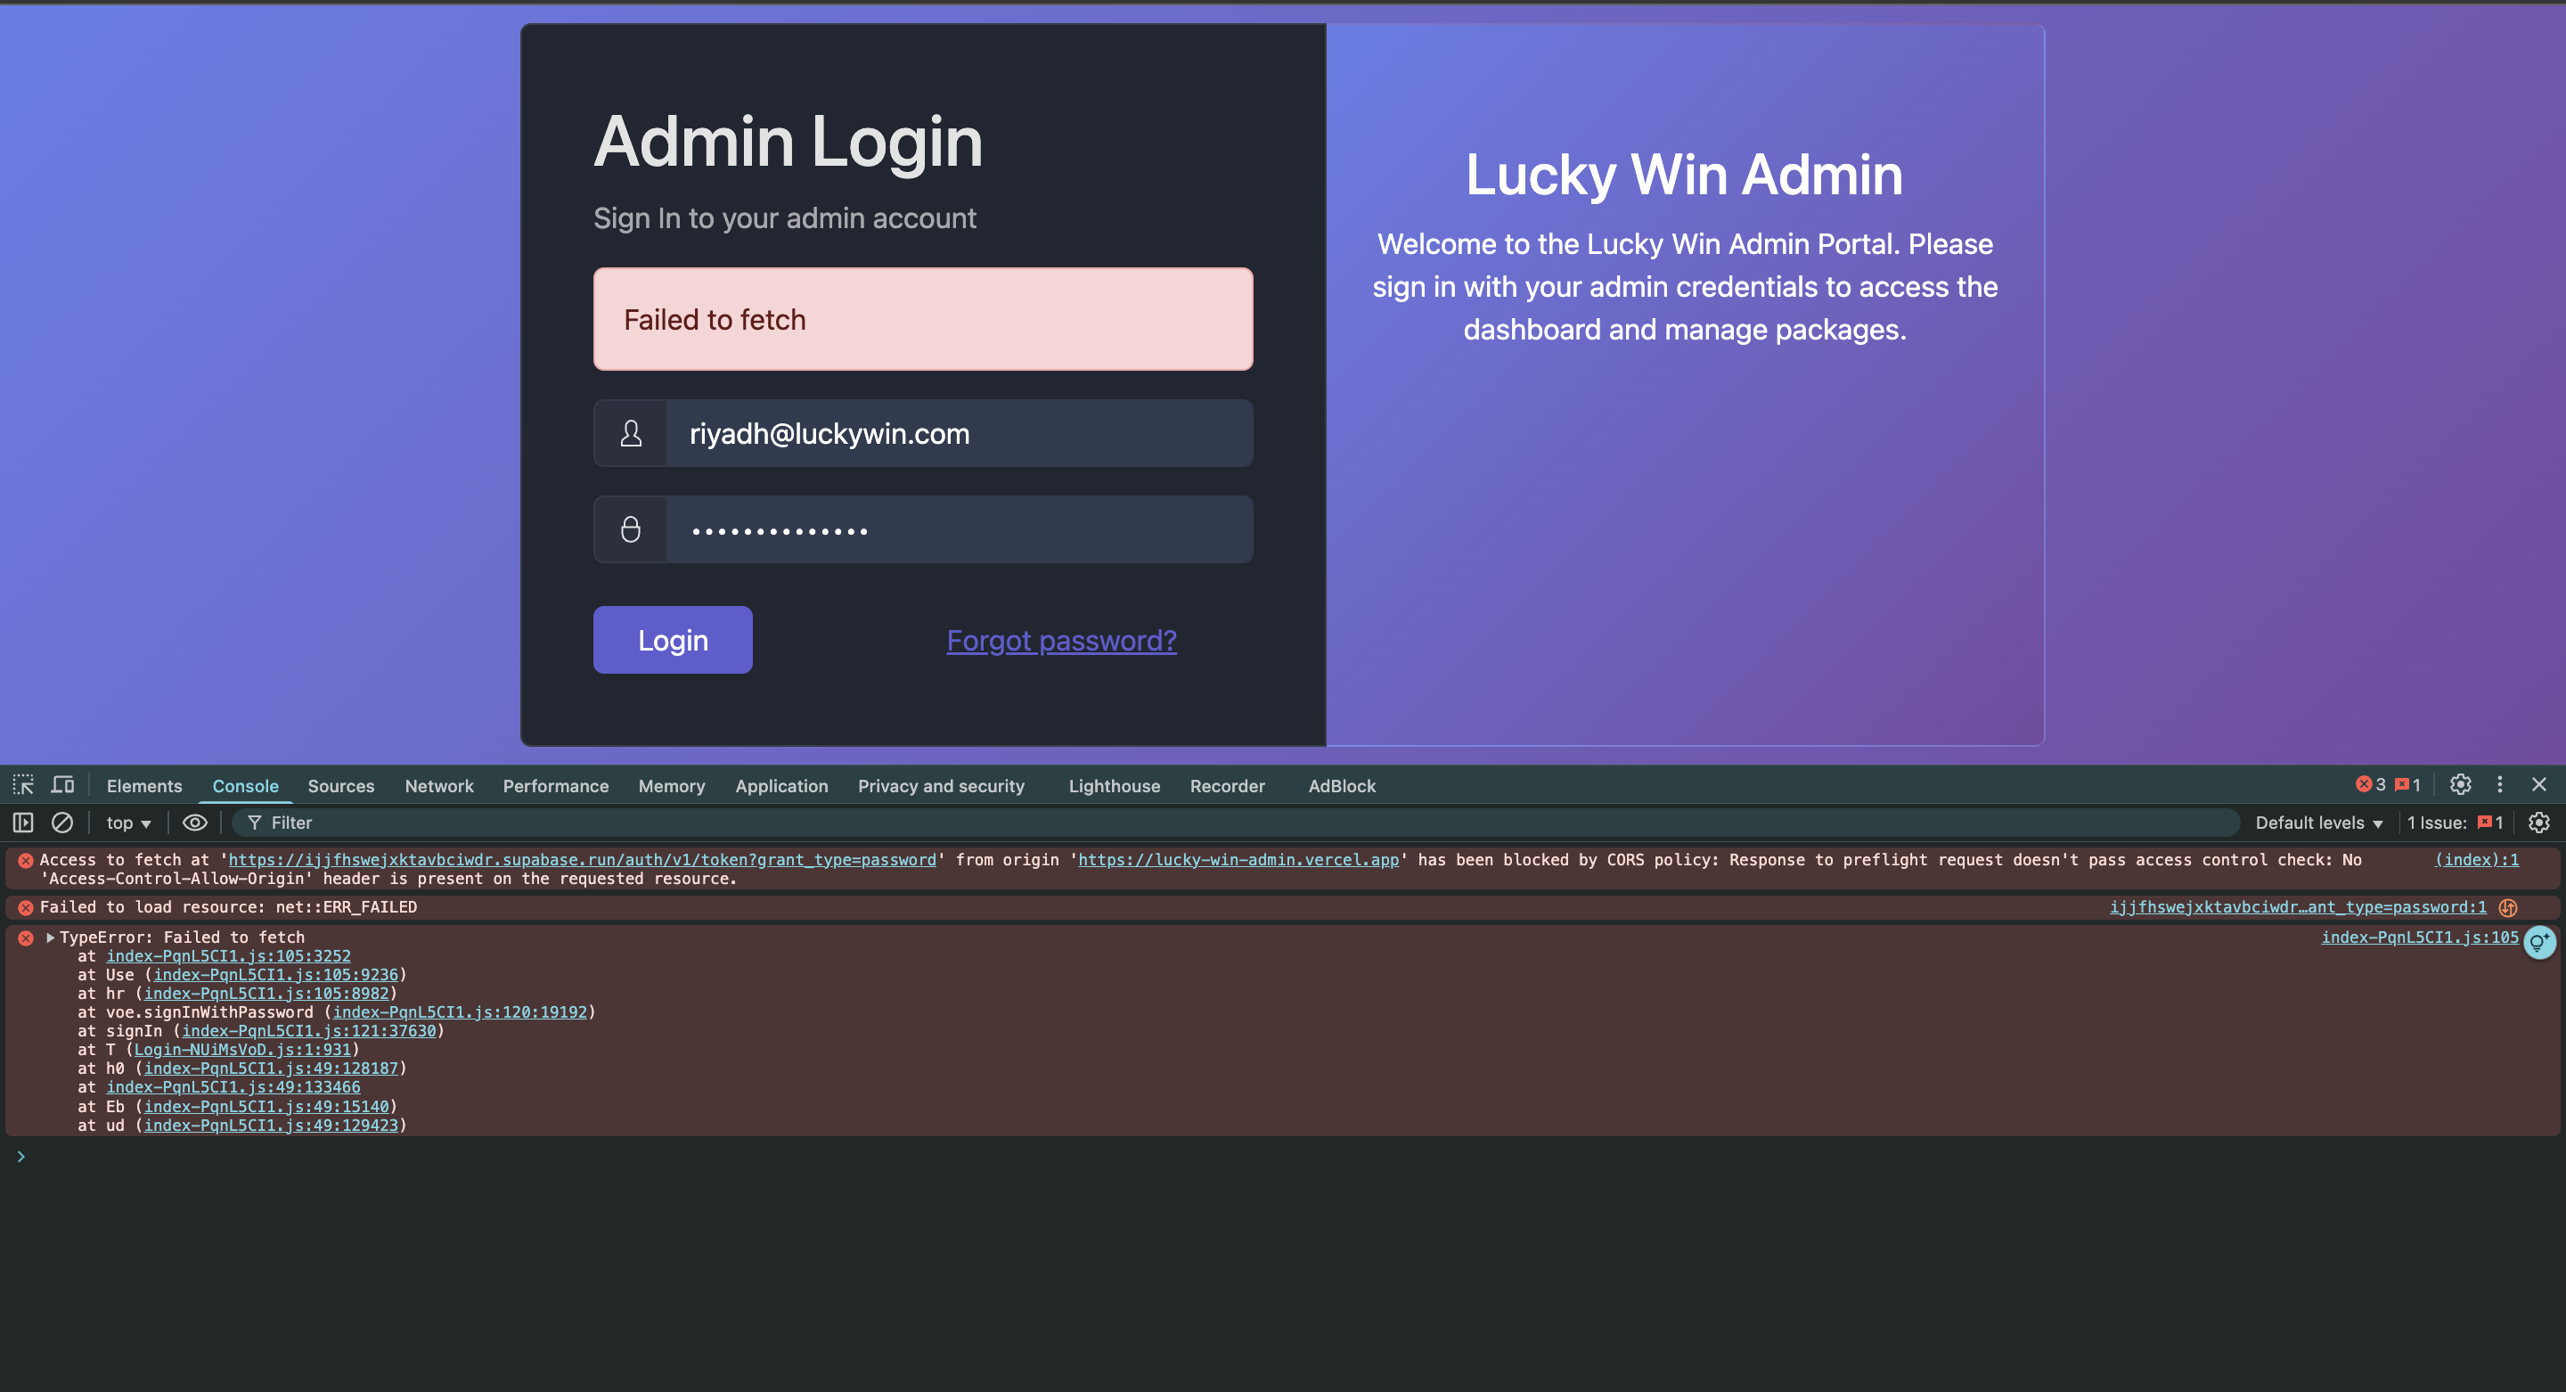The height and width of the screenshot is (1392, 2566).
Task: Clear console with the ban icon
Action: tap(61, 823)
